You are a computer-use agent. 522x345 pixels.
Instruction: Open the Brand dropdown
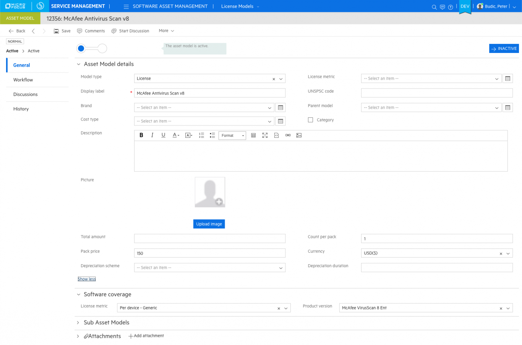pos(269,108)
